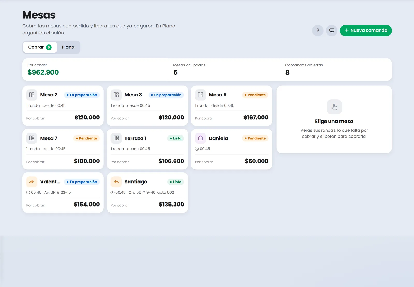The height and width of the screenshot is (287, 414).
Task: Click the Pendiente badge on Mesa 7
Action: coord(86,138)
